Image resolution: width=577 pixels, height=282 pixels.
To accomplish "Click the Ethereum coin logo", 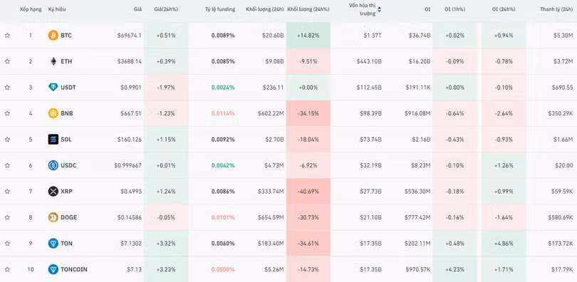I will pos(53,61).
